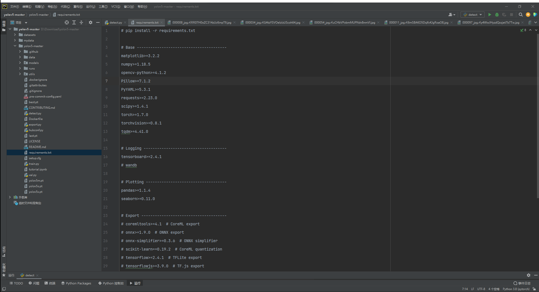This screenshot has width=539, height=292.
Task: Open Python Console (控制台) tool window
Action: (x=111, y=283)
